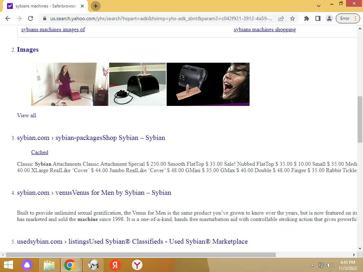Click the vertical scrollbar thumb

tap(360, 120)
